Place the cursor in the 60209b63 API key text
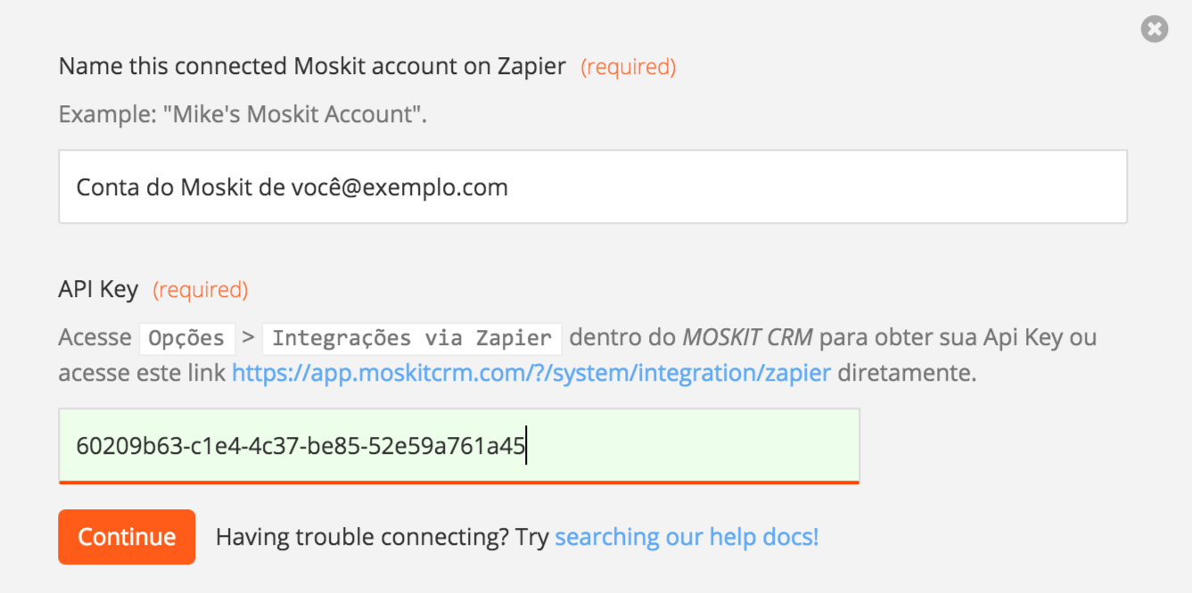The width and height of the screenshot is (1192, 593). [x=300, y=446]
